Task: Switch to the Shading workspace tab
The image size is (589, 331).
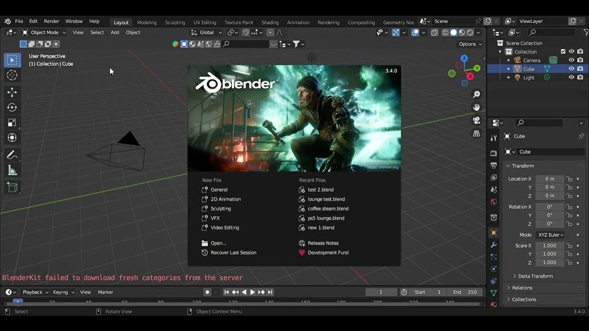Action: point(270,22)
